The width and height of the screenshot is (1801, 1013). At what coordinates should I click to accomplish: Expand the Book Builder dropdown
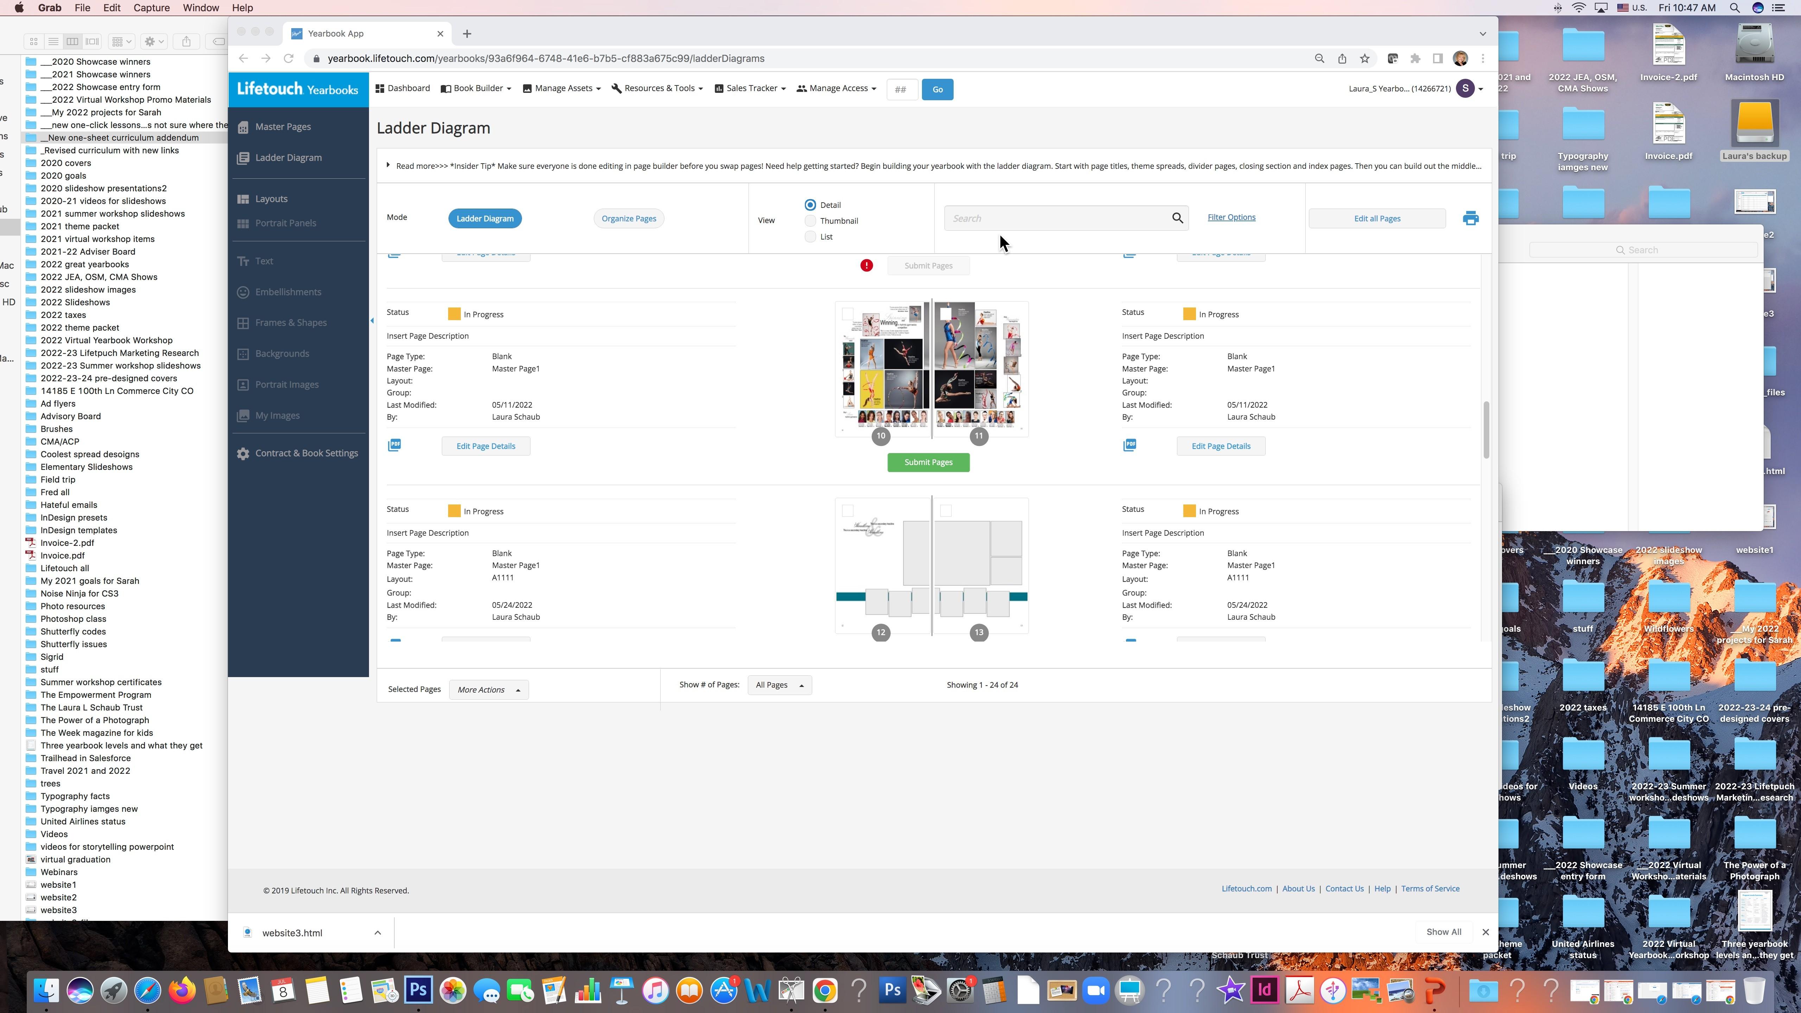[x=476, y=89]
